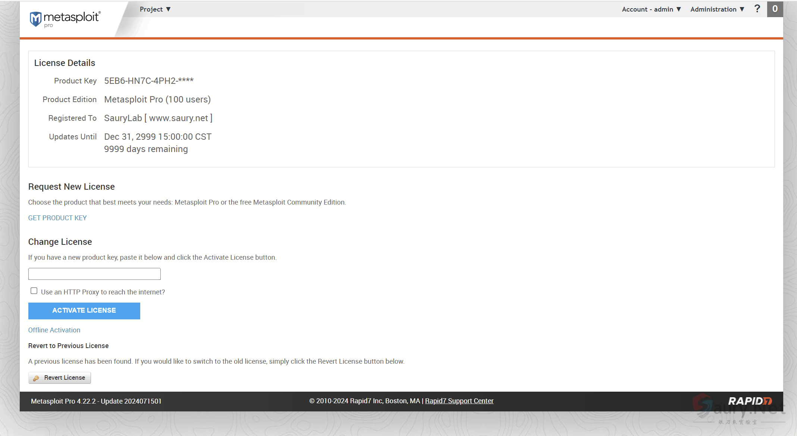The width and height of the screenshot is (797, 436).
Task: Enable the HTTP Proxy checkbox
Action: click(34, 291)
